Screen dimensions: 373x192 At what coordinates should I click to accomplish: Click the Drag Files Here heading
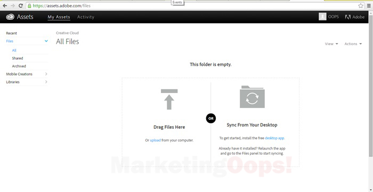[169, 127]
